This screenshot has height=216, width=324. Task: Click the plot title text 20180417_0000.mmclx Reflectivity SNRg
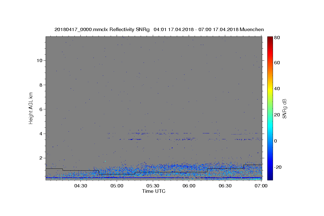pyautogui.click(x=102, y=29)
